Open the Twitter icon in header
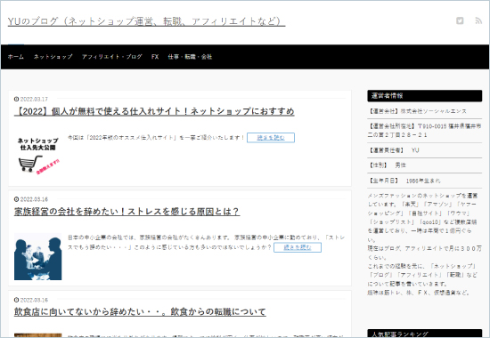The image size is (490, 338). point(460,20)
